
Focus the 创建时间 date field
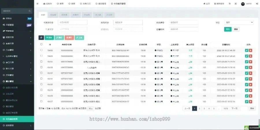pos(183,29)
